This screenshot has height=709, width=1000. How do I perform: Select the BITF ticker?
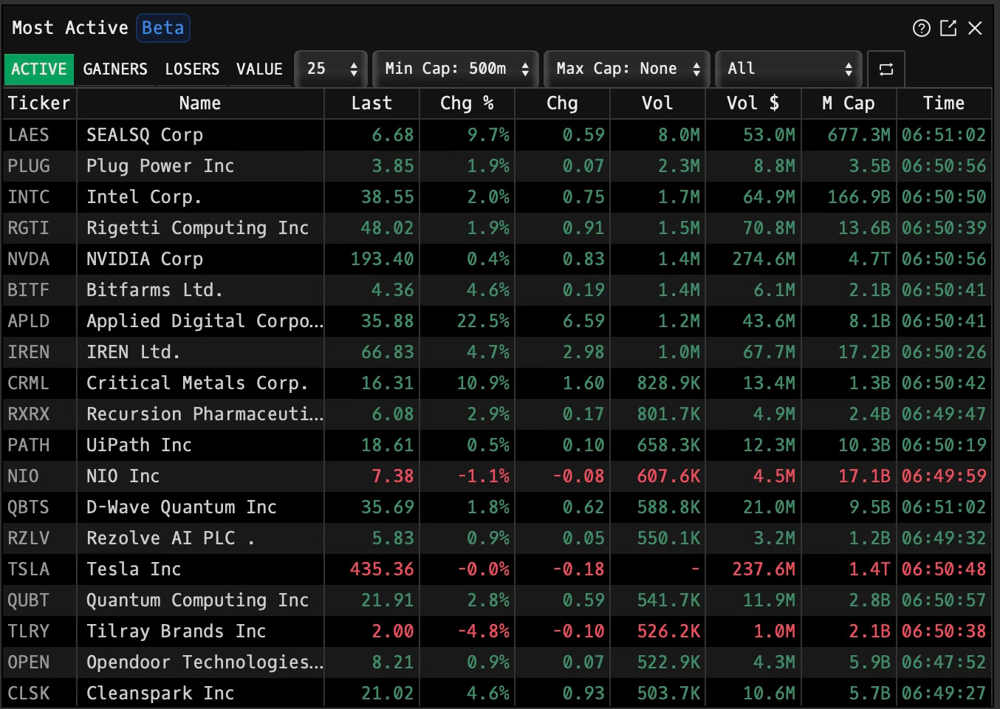pyautogui.click(x=29, y=290)
